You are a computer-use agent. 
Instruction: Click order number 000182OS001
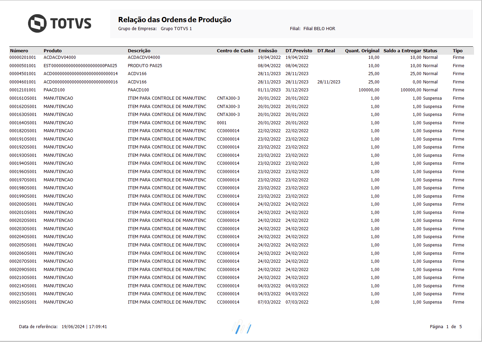point(23,131)
